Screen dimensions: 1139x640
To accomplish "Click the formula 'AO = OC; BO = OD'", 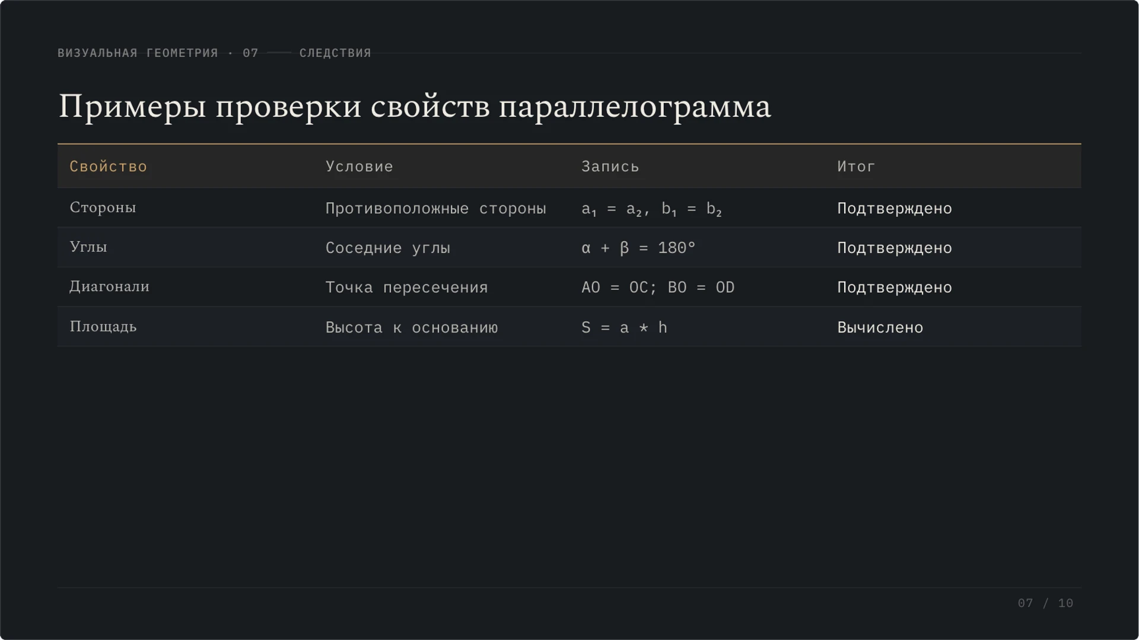I will click(657, 287).
